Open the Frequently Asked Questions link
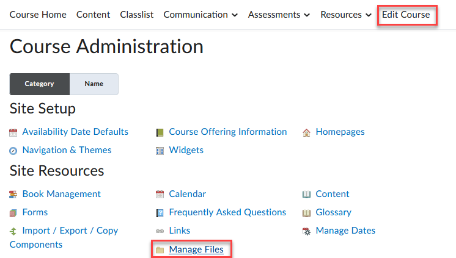 tap(227, 212)
